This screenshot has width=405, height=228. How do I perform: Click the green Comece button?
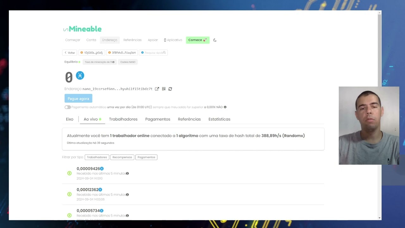coord(197,40)
